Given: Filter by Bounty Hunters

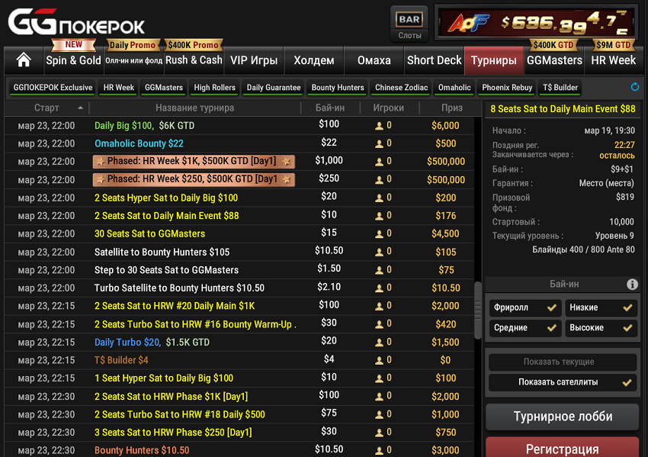Looking at the screenshot, I should [338, 88].
